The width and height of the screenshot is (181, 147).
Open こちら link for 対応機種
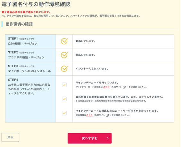coord(89,115)
